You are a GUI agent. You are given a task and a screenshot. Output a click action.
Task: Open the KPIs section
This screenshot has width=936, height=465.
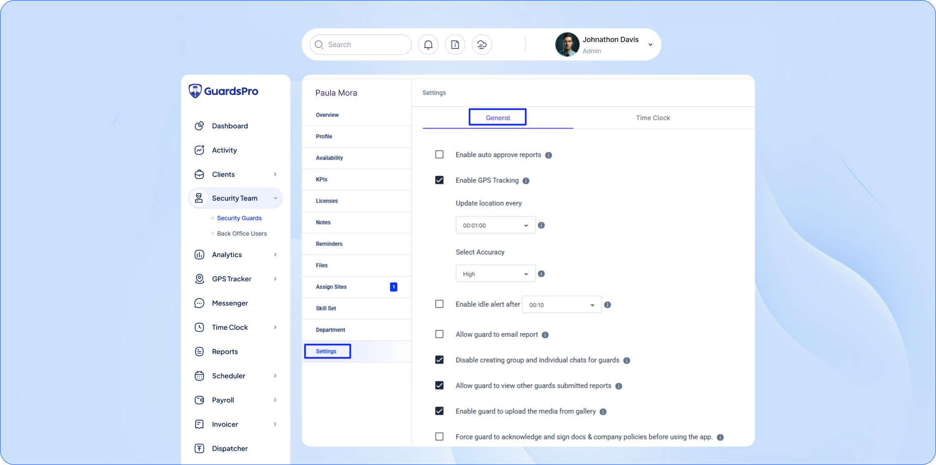(356, 180)
